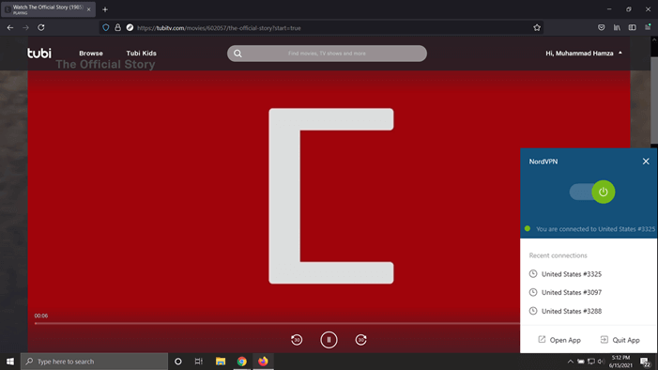The width and height of the screenshot is (658, 370).
Task: Expand the Hi, Muhammad Hamza account menu
Action: click(x=584, y=54)
